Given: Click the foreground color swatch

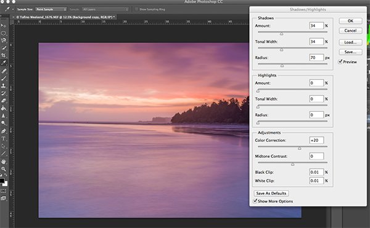Looking at the screenshot, I should 2,181.
